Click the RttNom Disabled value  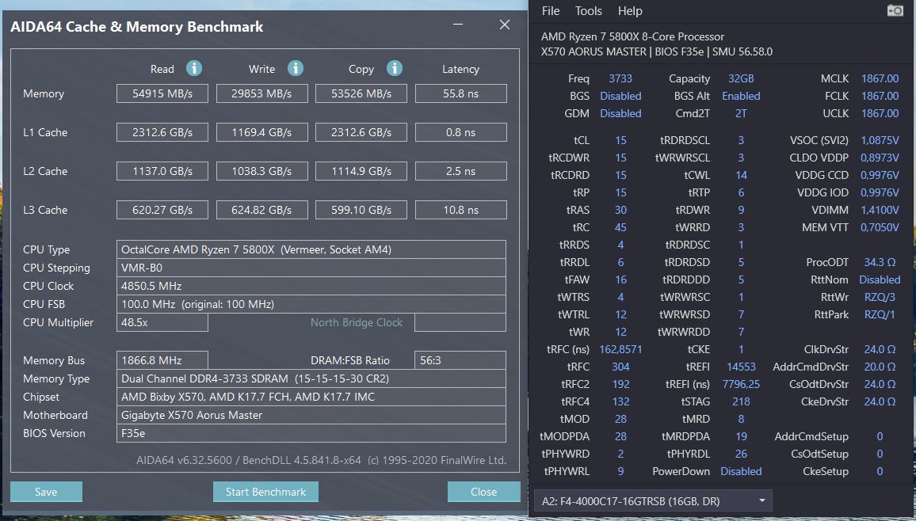[880, 280]
